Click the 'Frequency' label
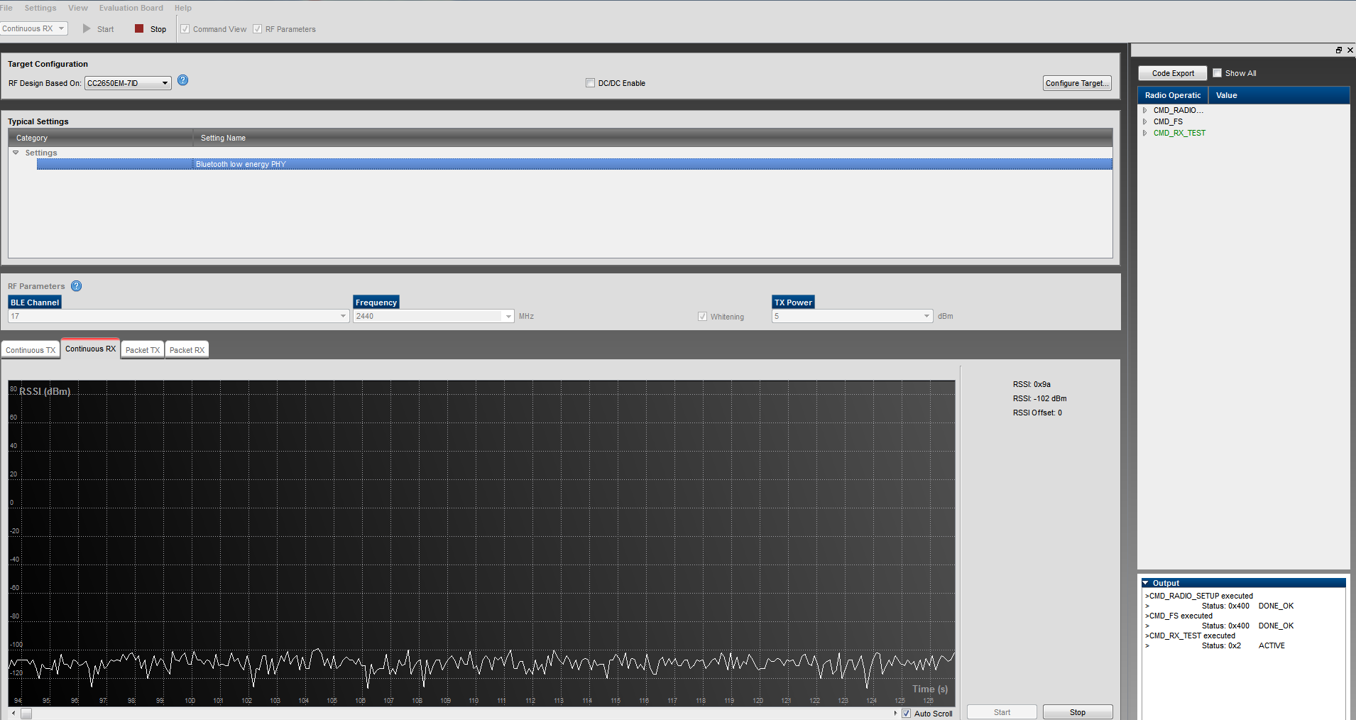The width and height of the screenshot is (1356, 720). click(x=376, y=302)
